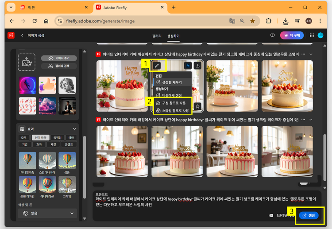Click the 더 구매 button
Viewport: 332px width, 229px height.
tap(292, 35)
